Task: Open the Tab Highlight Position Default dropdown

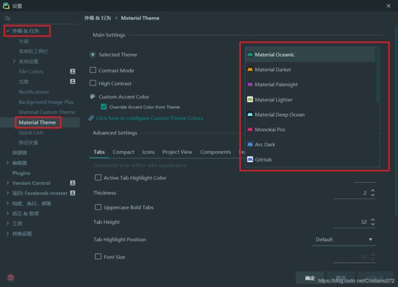Action: (344, 239)
